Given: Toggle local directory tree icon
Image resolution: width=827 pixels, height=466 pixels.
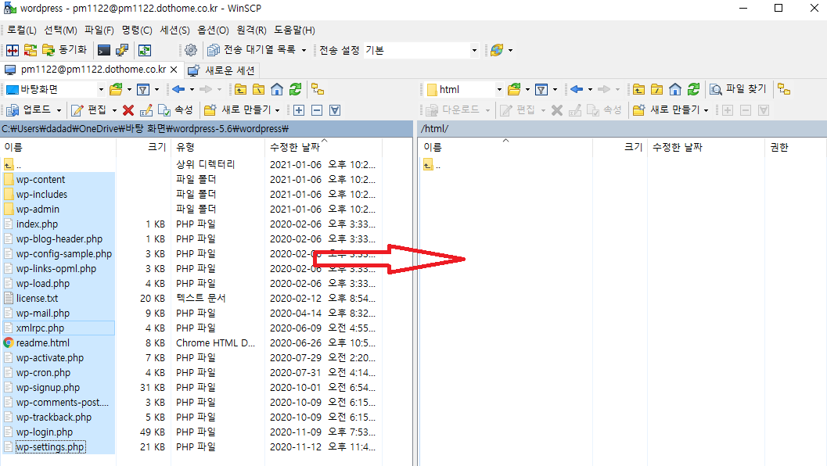Looking at the screenshot, I should (318, 90).
